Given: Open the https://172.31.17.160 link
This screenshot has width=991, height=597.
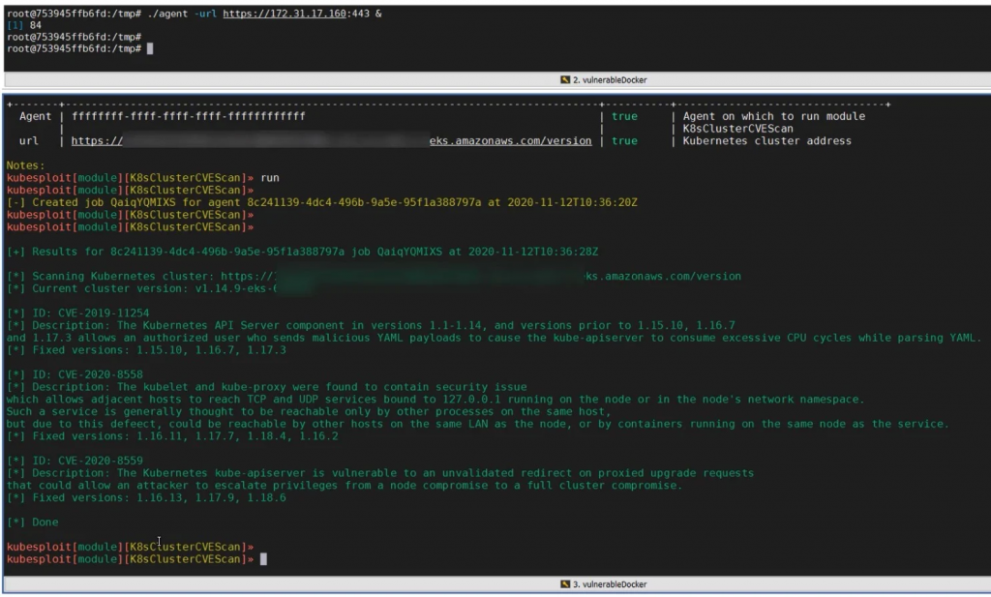Looking at the screenshot, I should pos(285,14).
